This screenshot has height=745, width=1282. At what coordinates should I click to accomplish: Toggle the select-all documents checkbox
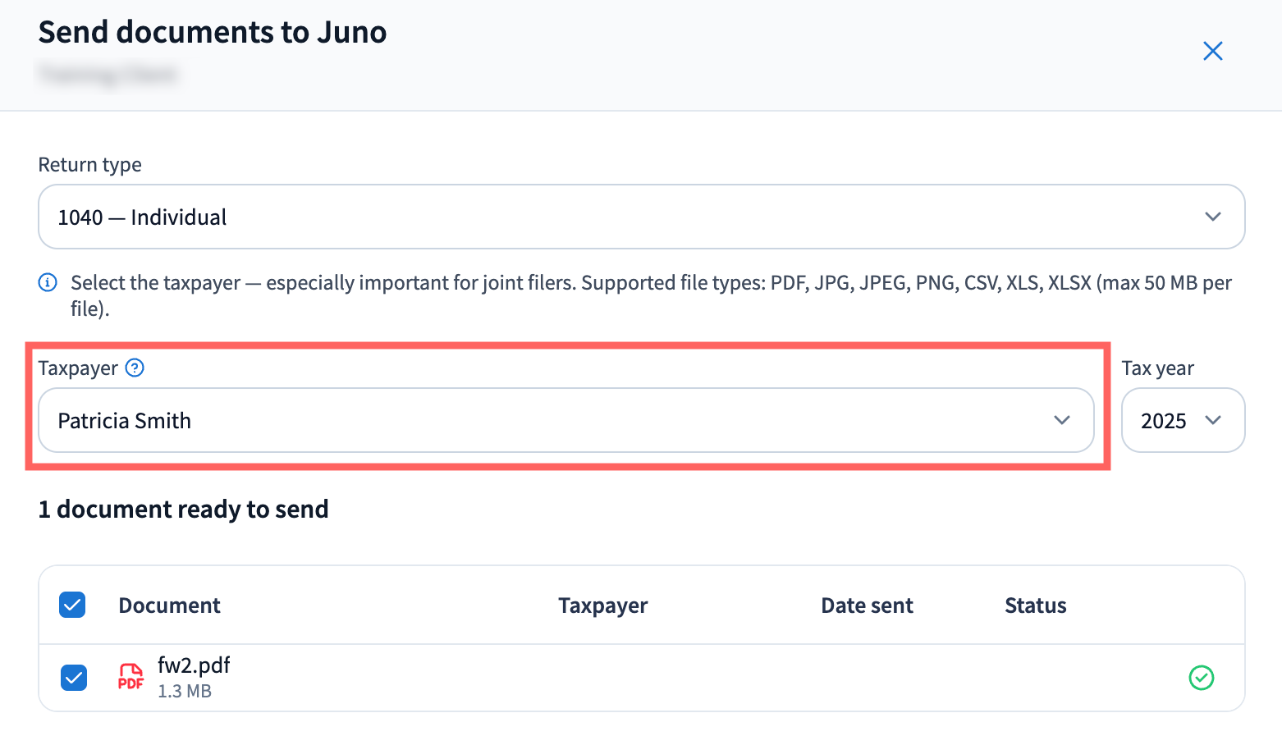click(72, 606)
